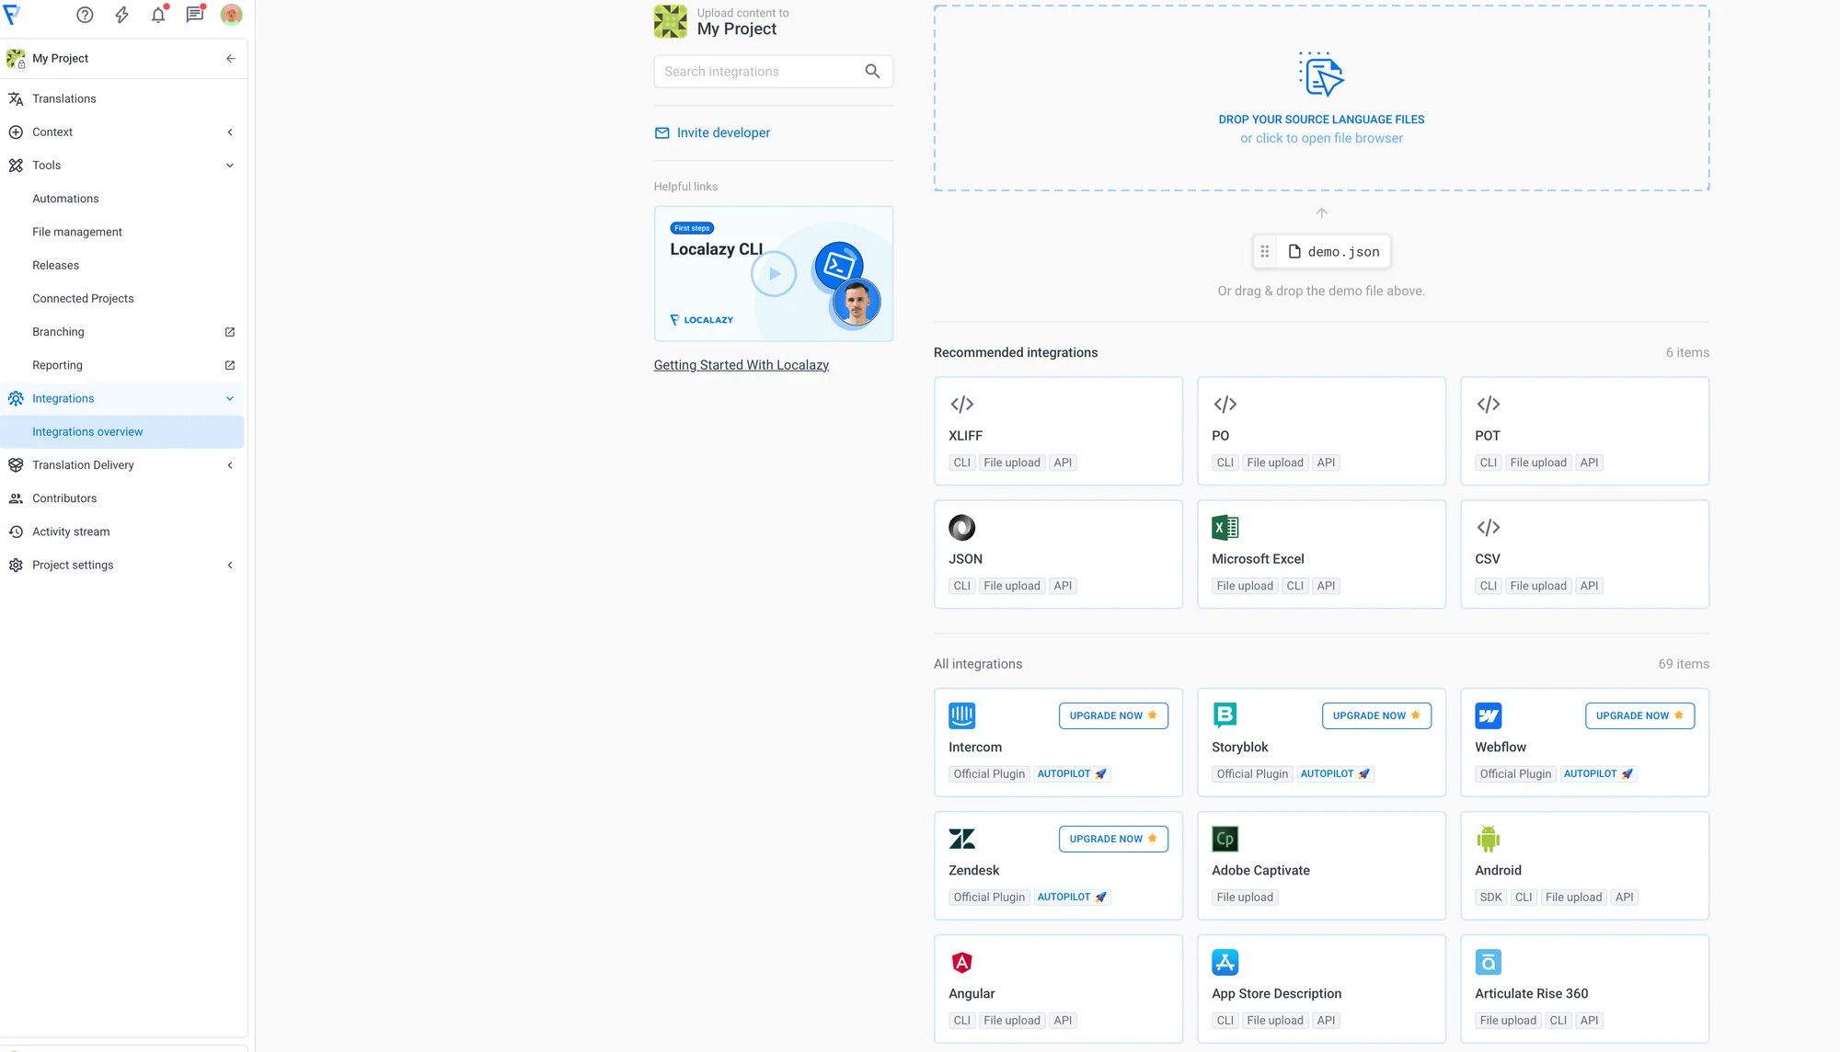Expand the Context menu section

click(230, 132)
